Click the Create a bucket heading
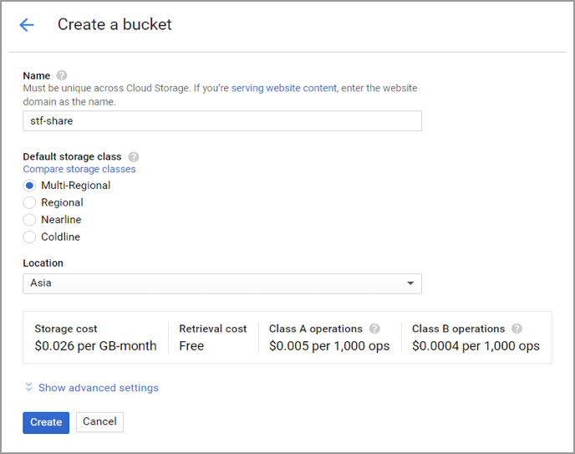575x454 pixels. 114,24
